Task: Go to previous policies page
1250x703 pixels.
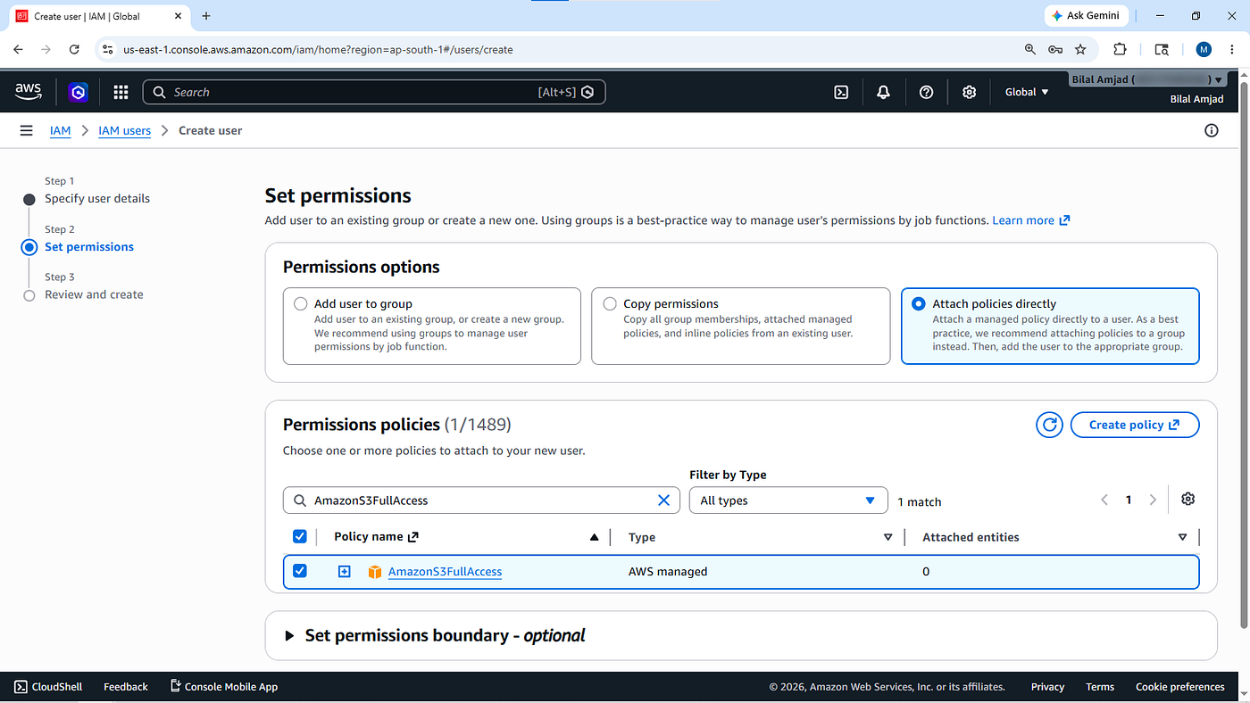Action: 1104,500
